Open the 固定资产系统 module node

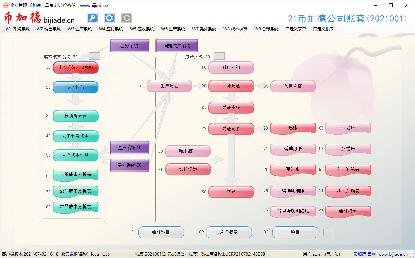coord(177,45)
